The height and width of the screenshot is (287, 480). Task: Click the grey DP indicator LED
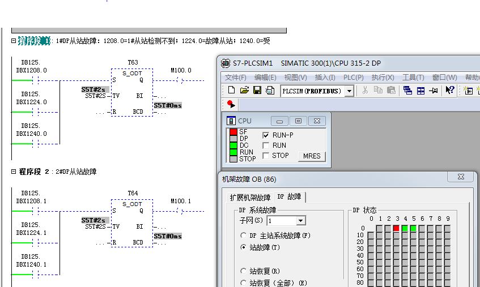233,139
